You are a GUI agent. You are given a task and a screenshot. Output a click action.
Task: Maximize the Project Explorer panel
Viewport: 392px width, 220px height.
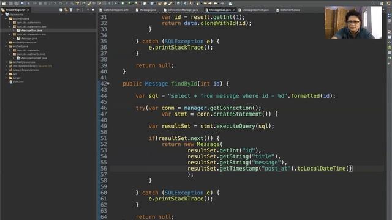[93, 10]
